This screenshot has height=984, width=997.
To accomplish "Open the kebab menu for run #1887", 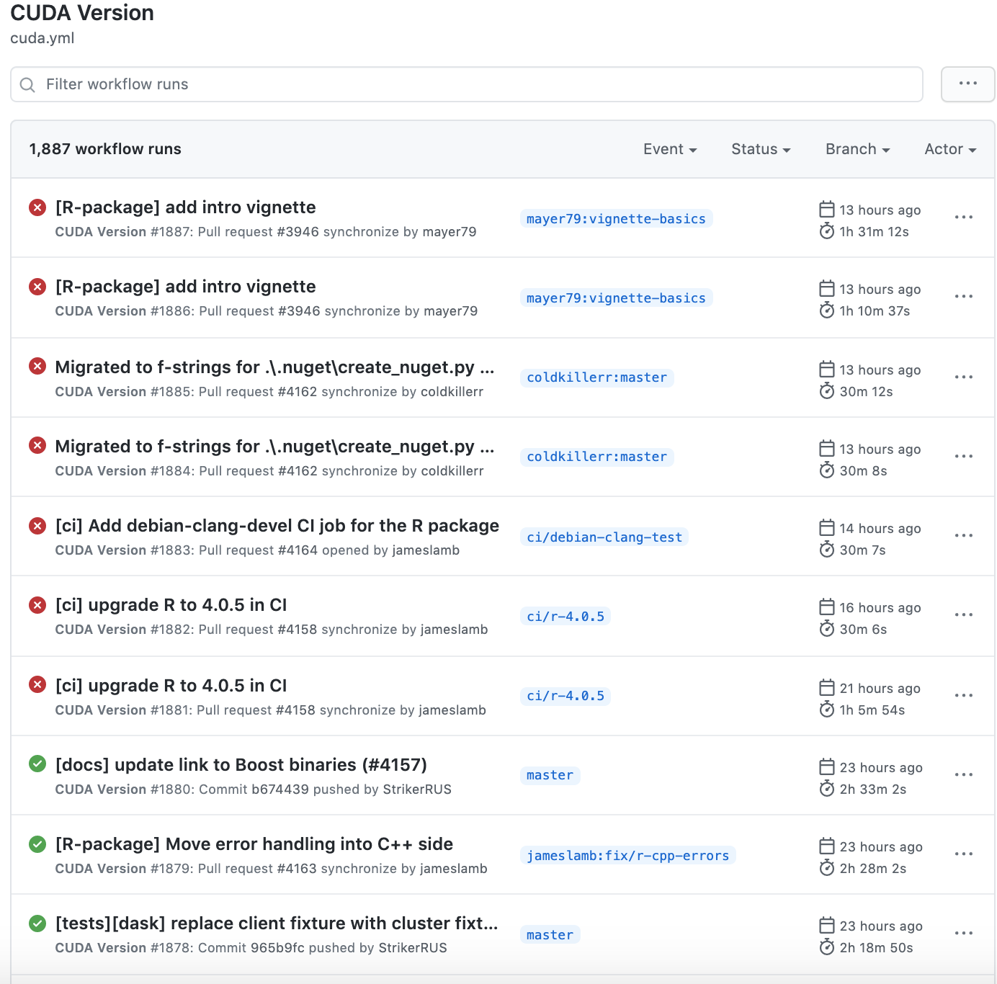I will (x=963, y=217).
